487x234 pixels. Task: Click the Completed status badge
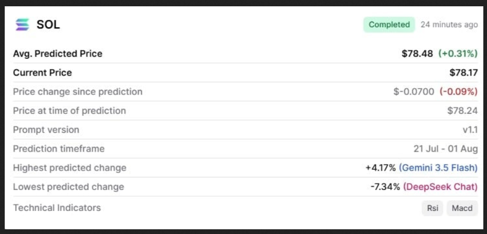click(x=389, y=25)
